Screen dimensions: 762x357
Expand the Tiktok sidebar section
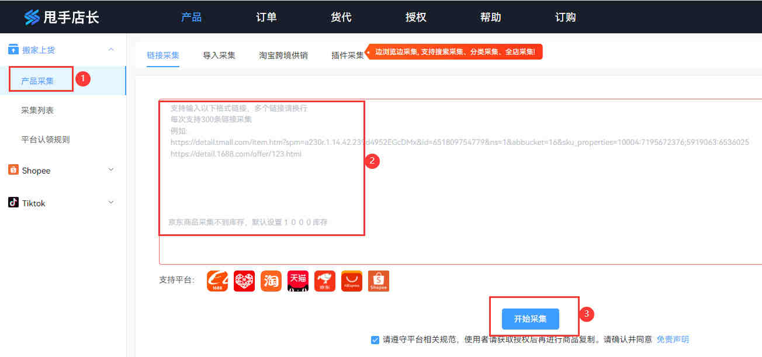point(111,202)
